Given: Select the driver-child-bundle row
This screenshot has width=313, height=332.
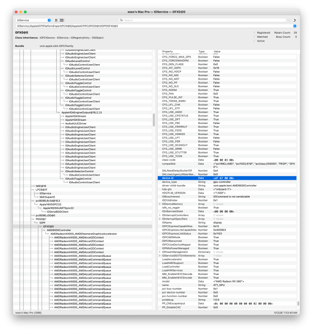Looking at the screenshot, I should (227, 185).
